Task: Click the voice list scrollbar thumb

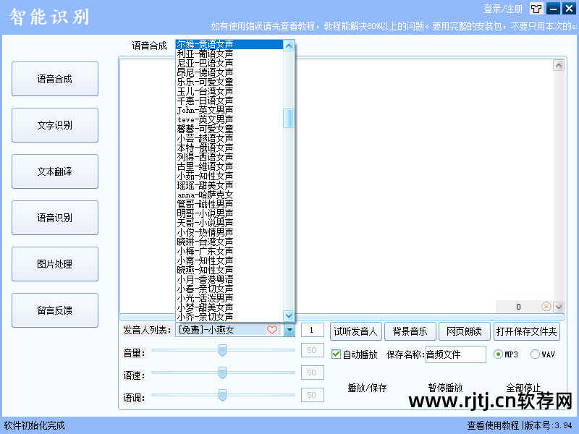Action: pos(289,118)
